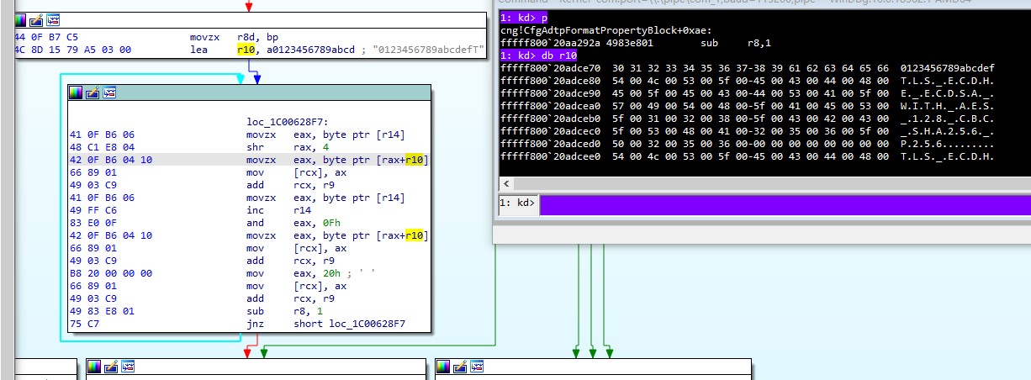
Task: Click color icon on the movzx r8d node
Action: click(x=20, y=19)
